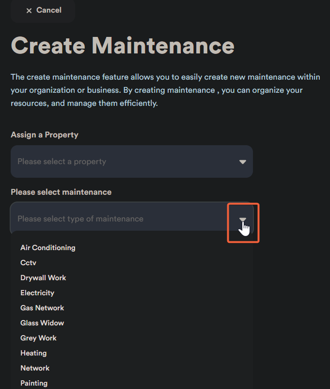The height and width of the screenshot is (389, 330).
Task: Click the X icon beside Cancel
Action: coord(29,11)
